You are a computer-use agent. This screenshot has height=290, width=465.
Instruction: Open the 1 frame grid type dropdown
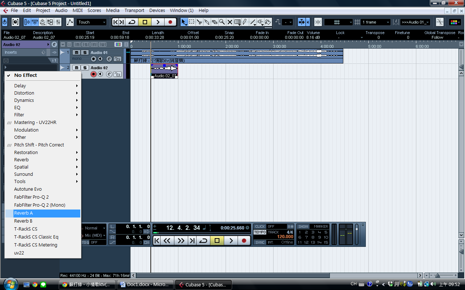376,22
